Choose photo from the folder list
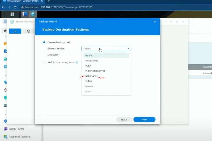Viewport: 212px width, 141px height. click(106, 91)
